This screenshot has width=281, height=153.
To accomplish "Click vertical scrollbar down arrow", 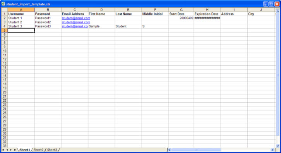I will pyautogui.click(x=278, y=146).
